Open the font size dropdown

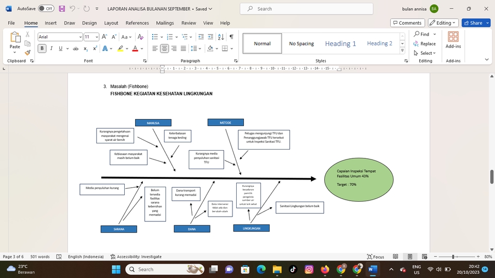click(96, 37)
